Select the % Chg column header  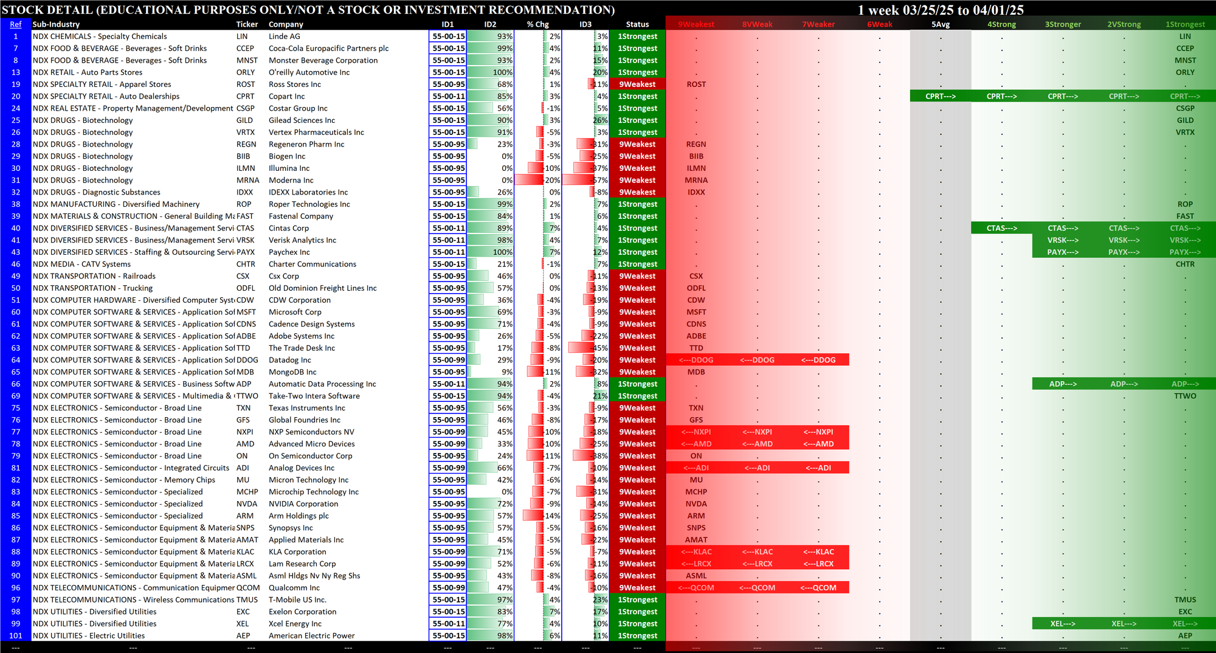[537, 24]
